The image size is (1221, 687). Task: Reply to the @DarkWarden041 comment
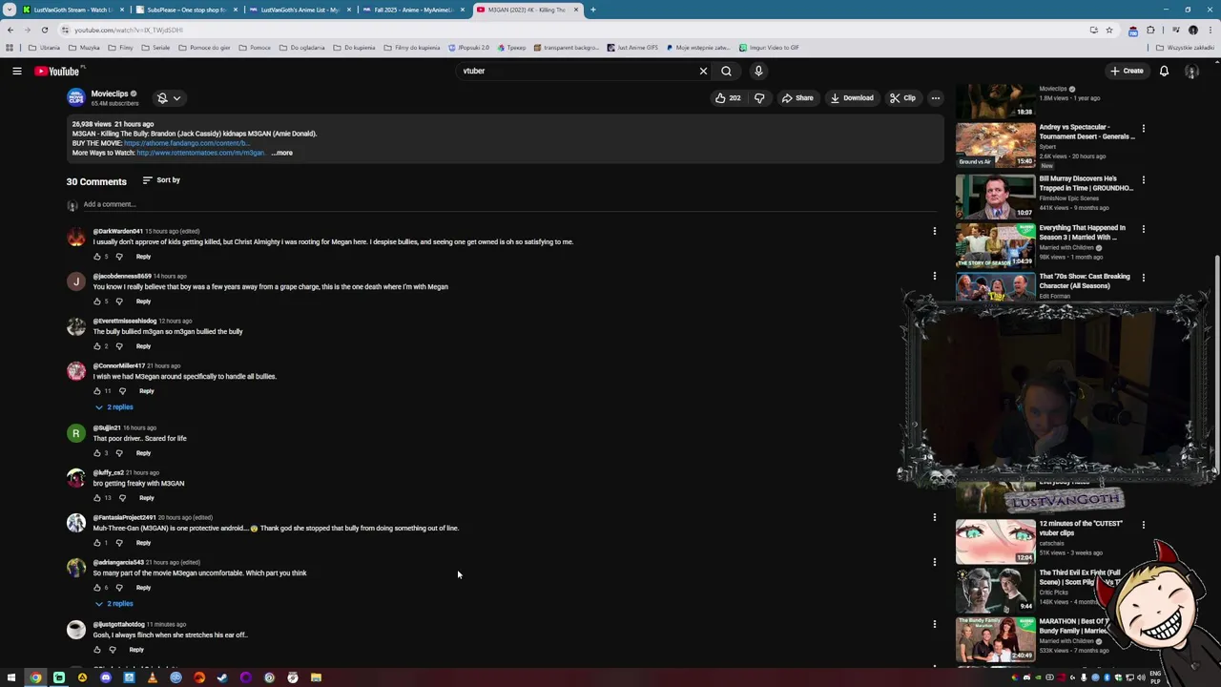pos(143,257)
